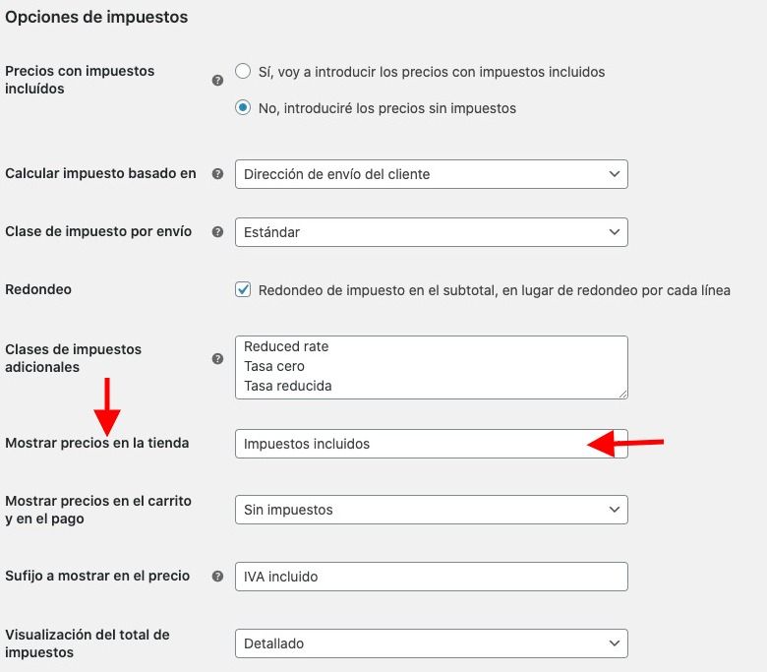The image size is (767, 672).
Task: Click the additional tax classes textarea
Action: pyautogui.click(x=432, y=368)
